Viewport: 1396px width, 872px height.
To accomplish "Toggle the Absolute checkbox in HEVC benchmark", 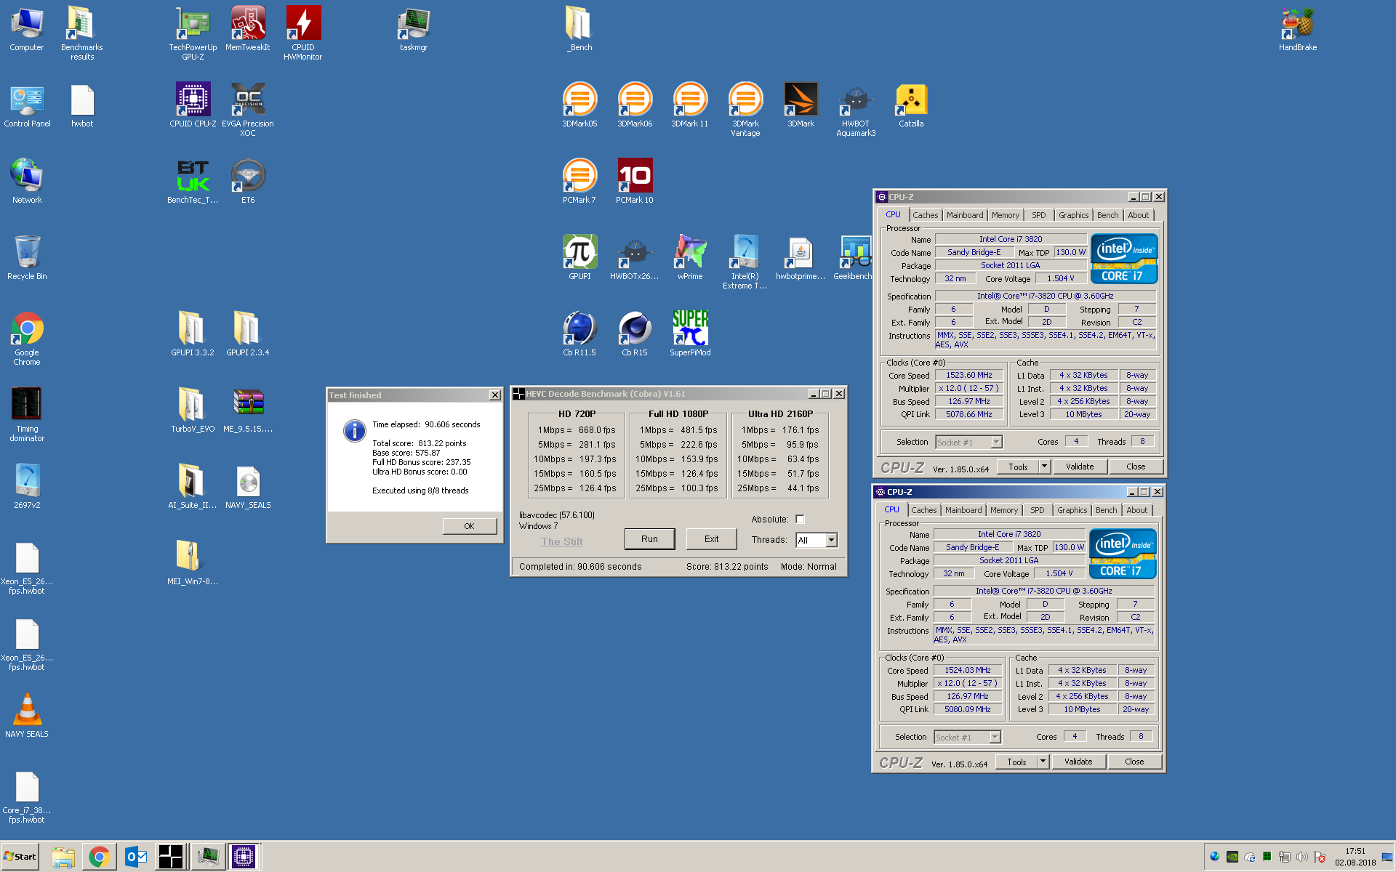I will (800, 519).
